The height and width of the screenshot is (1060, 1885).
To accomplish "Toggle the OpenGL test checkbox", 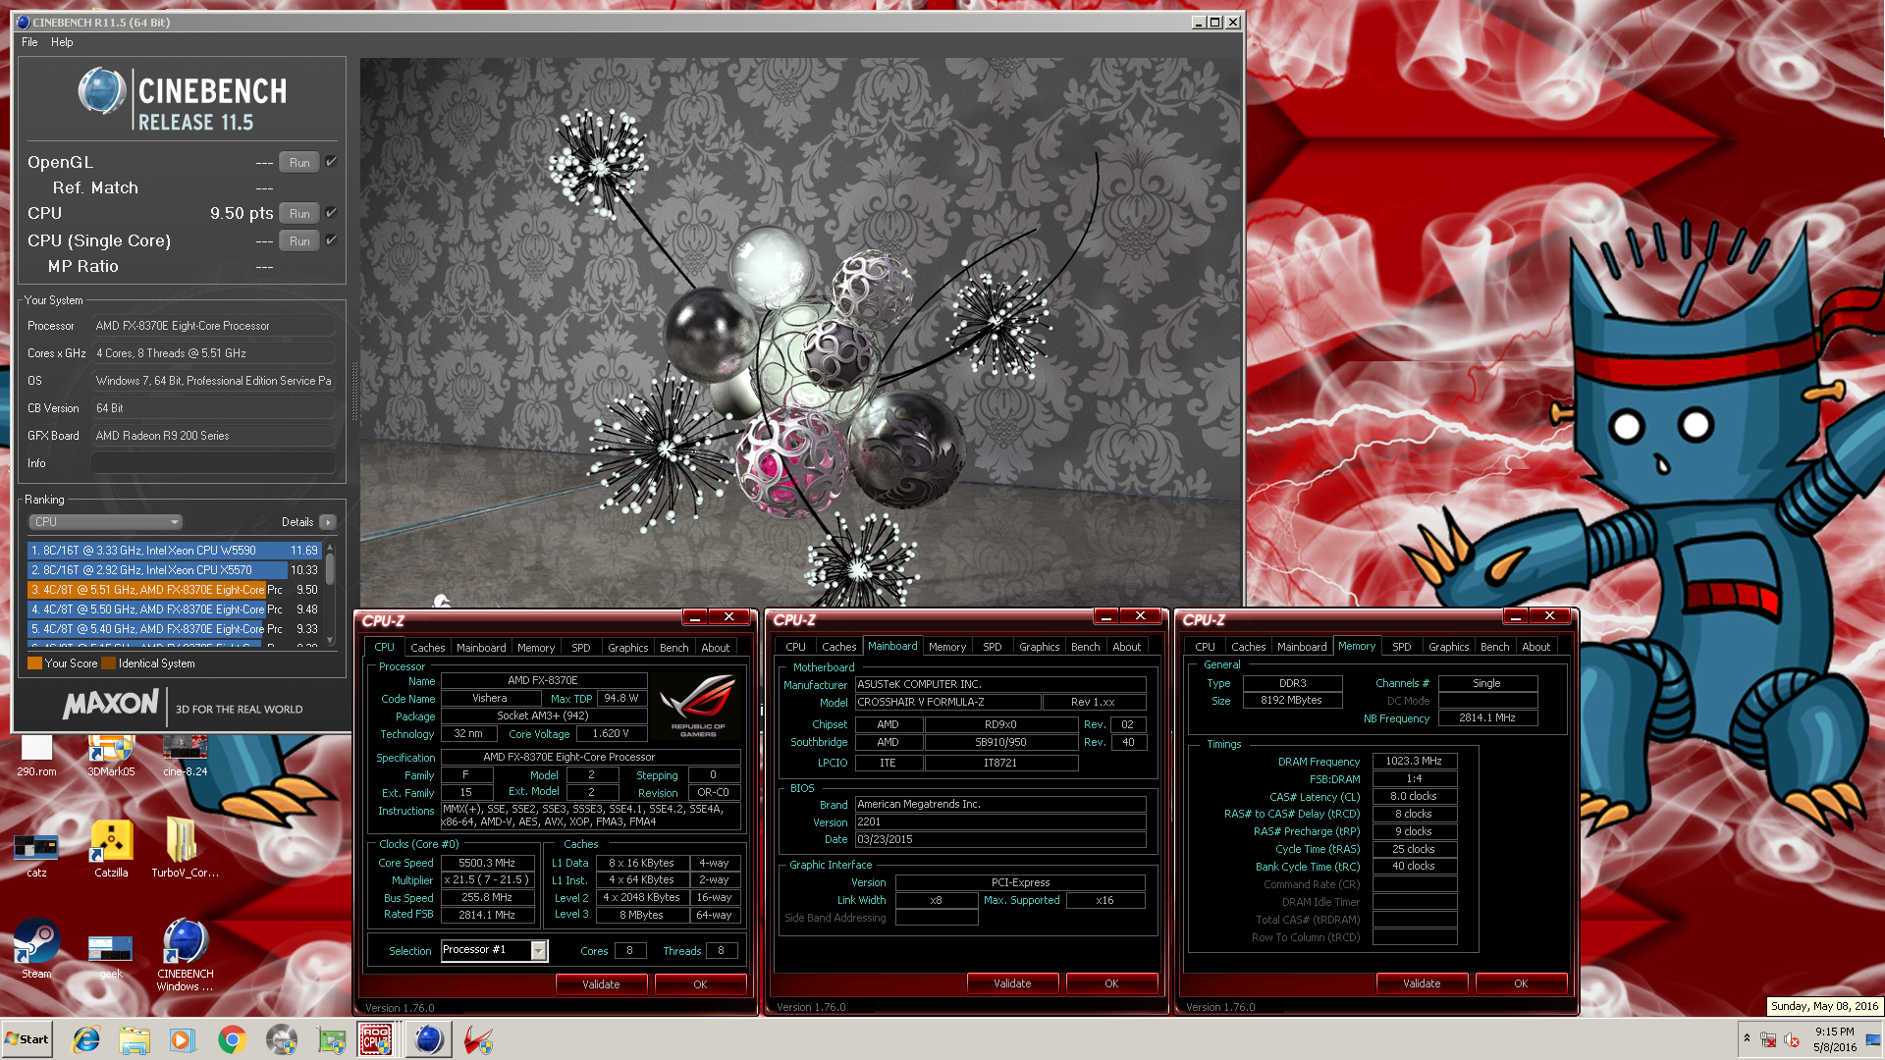I will (332, 162).
